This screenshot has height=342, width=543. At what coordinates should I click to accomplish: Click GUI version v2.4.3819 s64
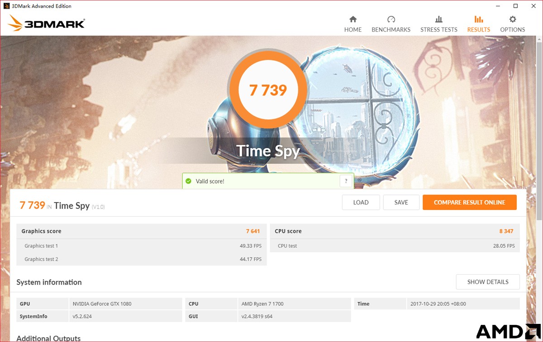257,316
